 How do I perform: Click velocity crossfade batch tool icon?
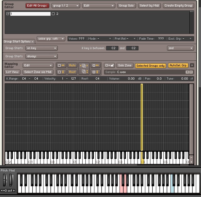point(95,72)
